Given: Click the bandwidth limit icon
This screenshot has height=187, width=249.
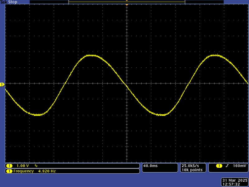Looking at the screenshot, I should 36,166.
